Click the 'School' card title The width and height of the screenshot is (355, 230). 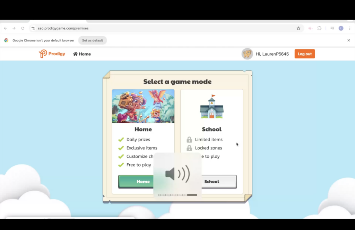click(x=212, y=129)
